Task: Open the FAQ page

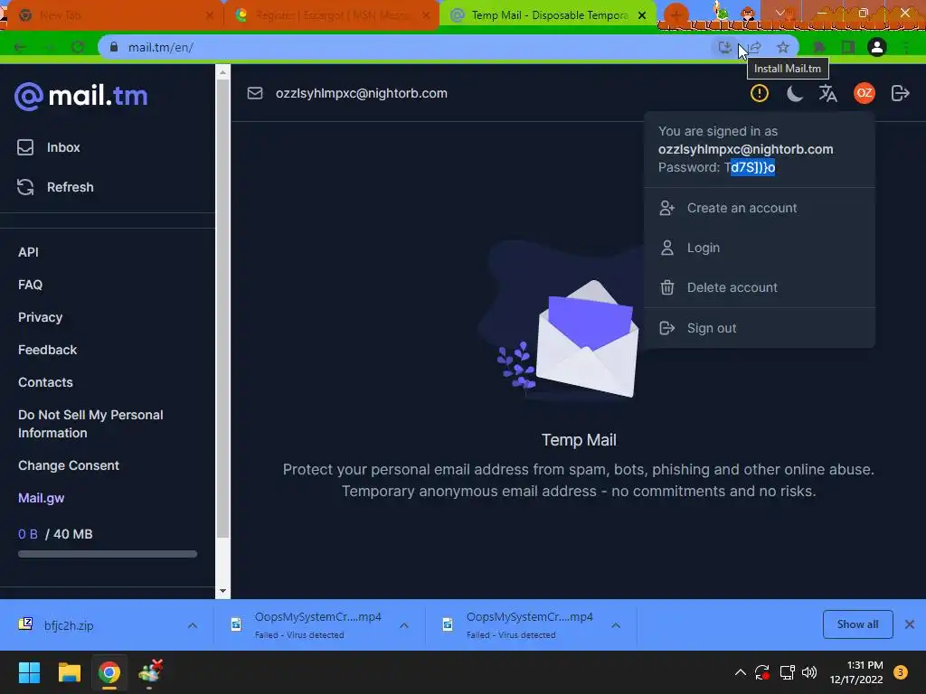Action: [x=30, y=285]
